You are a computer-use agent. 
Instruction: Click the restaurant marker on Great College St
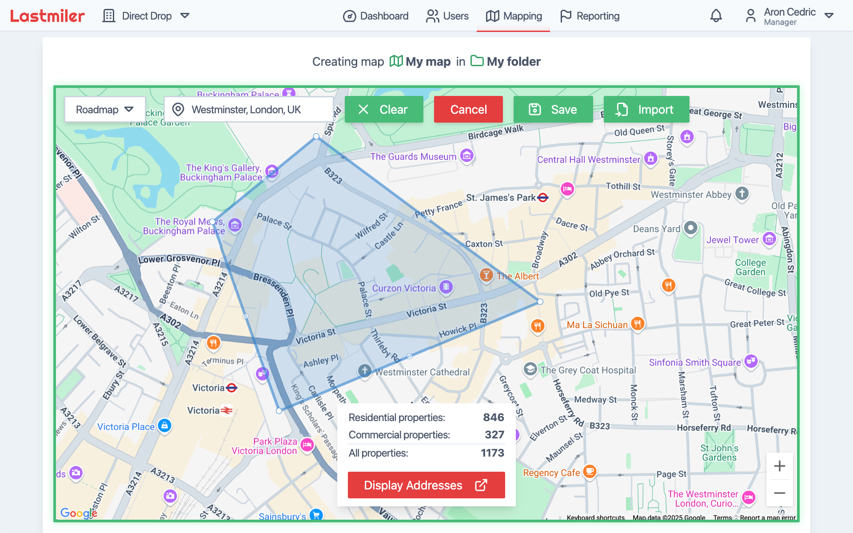click(669, 285)
